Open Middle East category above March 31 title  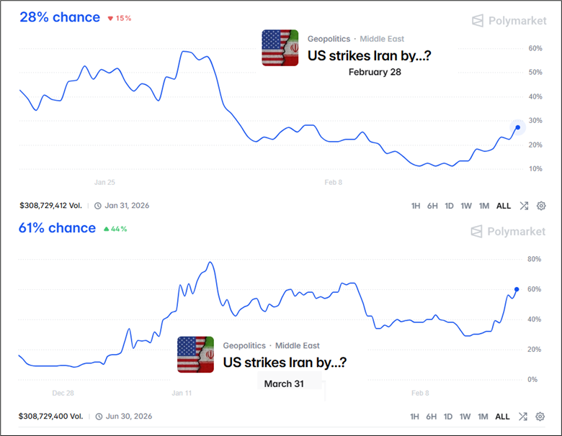tap(298, 346)
